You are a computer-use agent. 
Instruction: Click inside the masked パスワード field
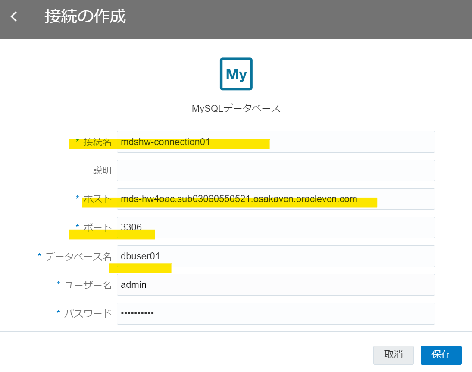[x=276, y=313]
